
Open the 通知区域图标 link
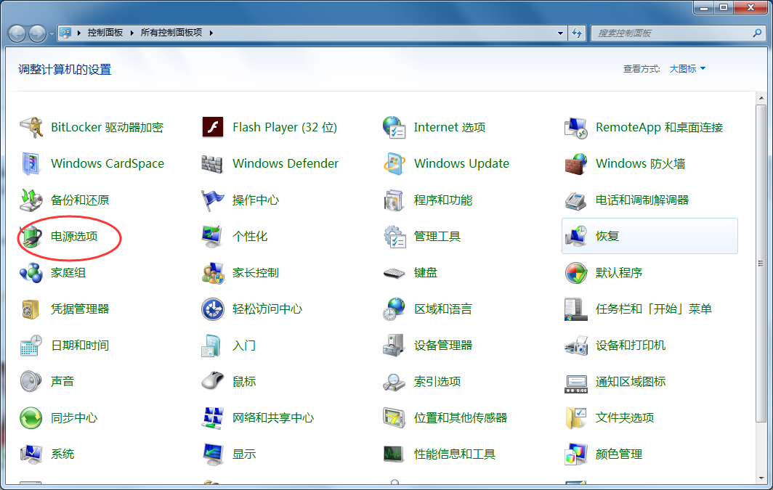pyautogui.click(x=631, y=382)
